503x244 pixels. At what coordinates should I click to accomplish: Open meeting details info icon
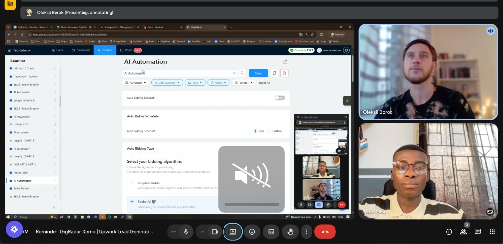tap(449, 232)
